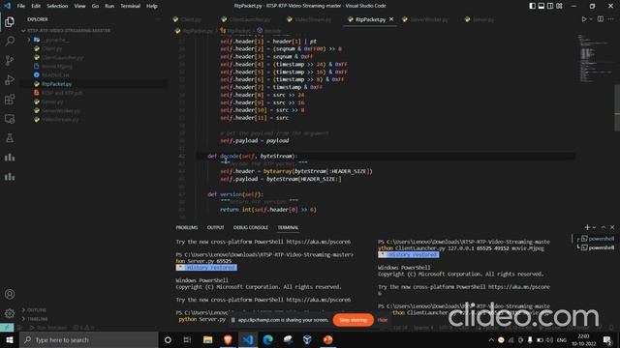Click the Hide link in sharing banner
This screenshot has width=620, height=348.
click(383, 320)
